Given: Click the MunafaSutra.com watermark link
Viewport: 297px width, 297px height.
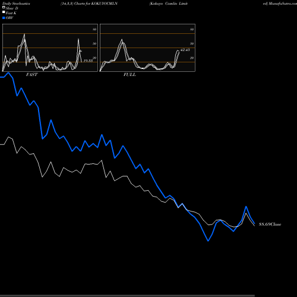Looking at the screenshot, I should pos(283,4).
